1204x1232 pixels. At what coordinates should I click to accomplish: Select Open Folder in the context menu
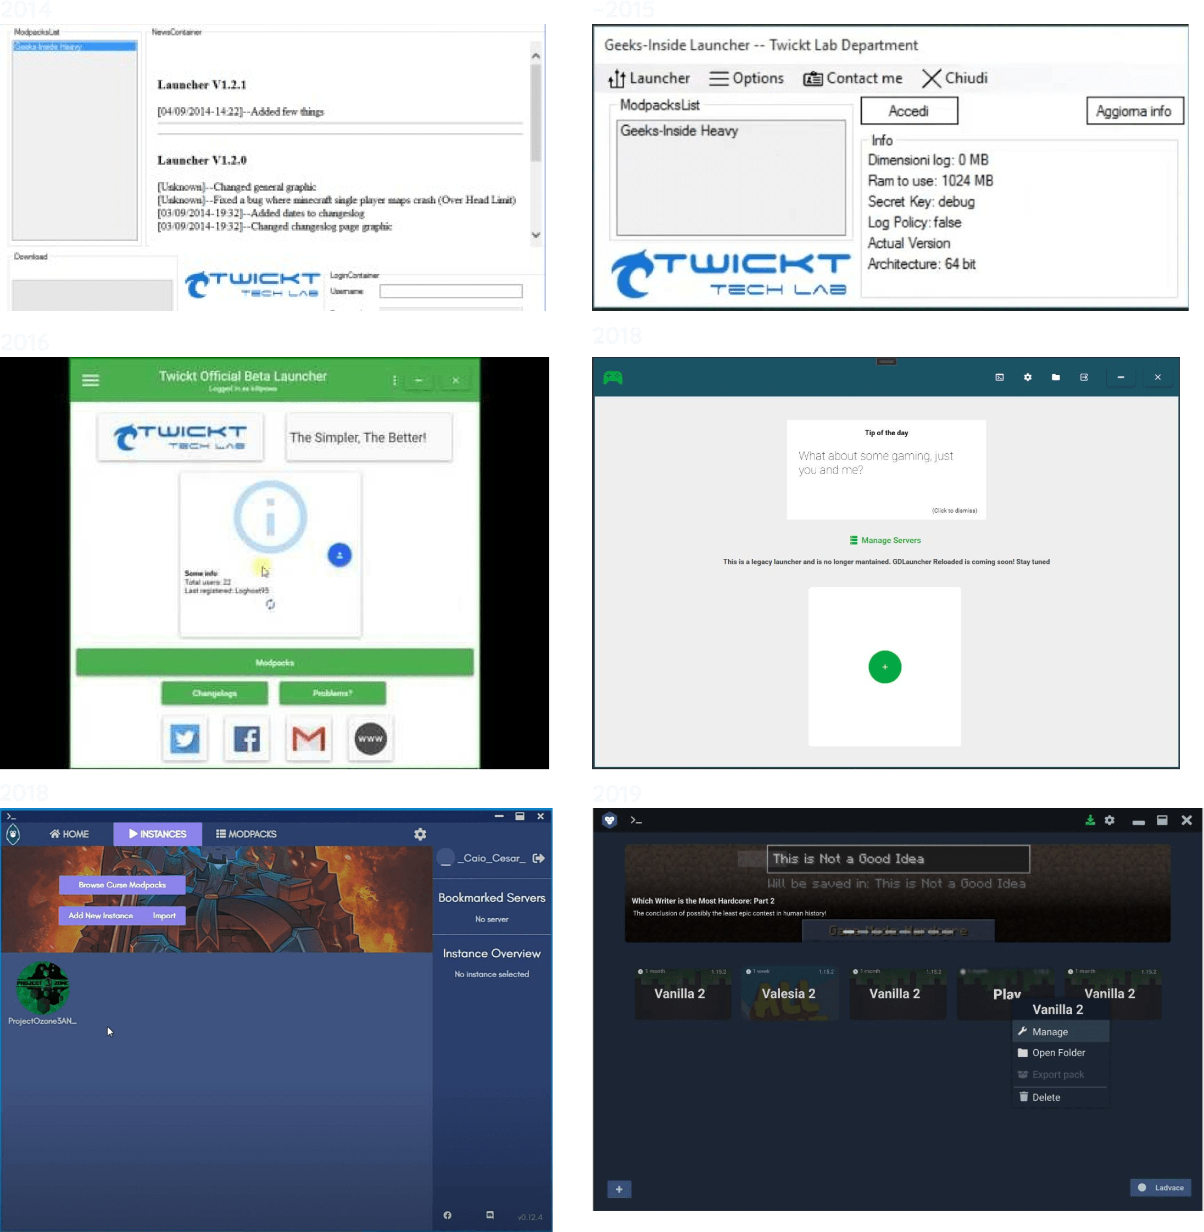[x=1061, y=1052]
